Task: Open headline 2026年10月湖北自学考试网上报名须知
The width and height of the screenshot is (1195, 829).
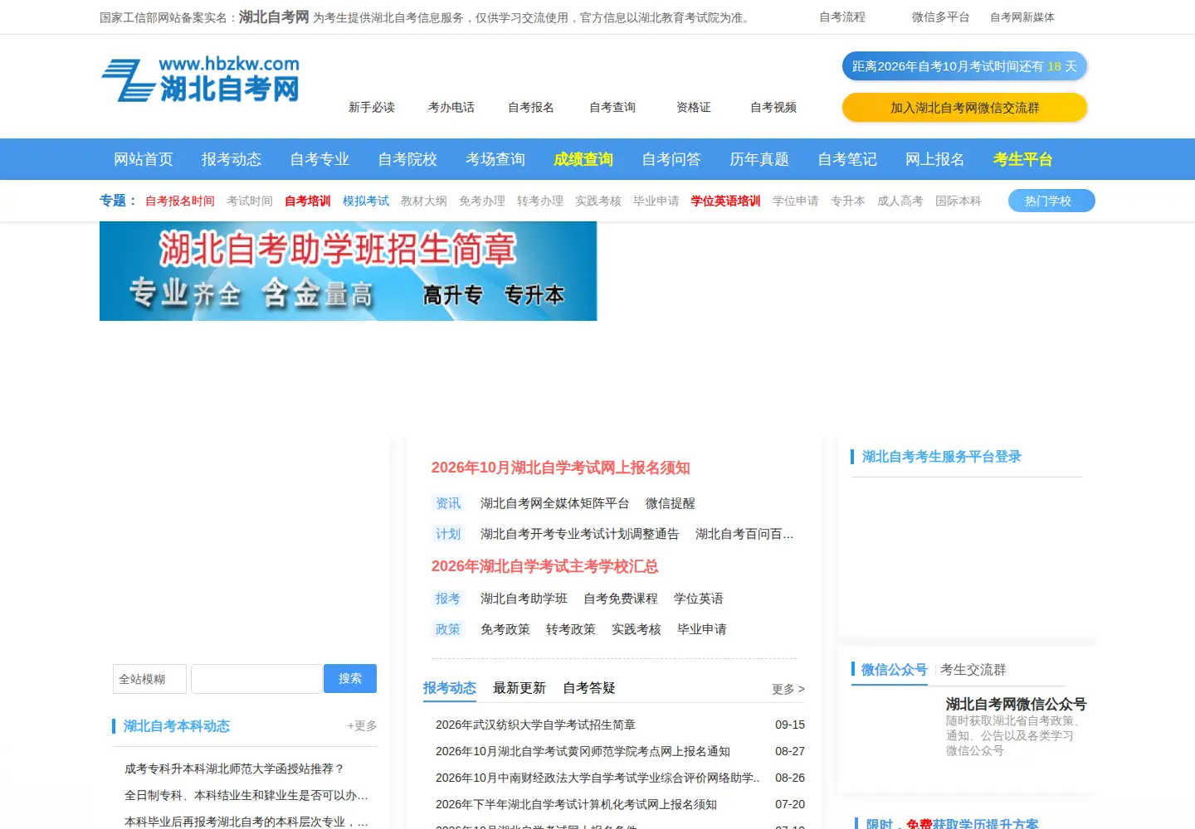Action: pyautogui.click(x=561, y=468)
